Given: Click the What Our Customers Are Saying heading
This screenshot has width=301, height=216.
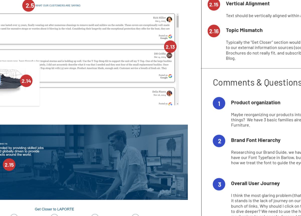Looking at the screenshot, I should click(x=58, y=6).
